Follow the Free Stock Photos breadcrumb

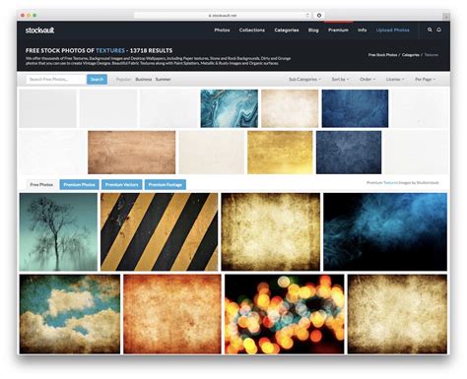click(x=382, y=55)
